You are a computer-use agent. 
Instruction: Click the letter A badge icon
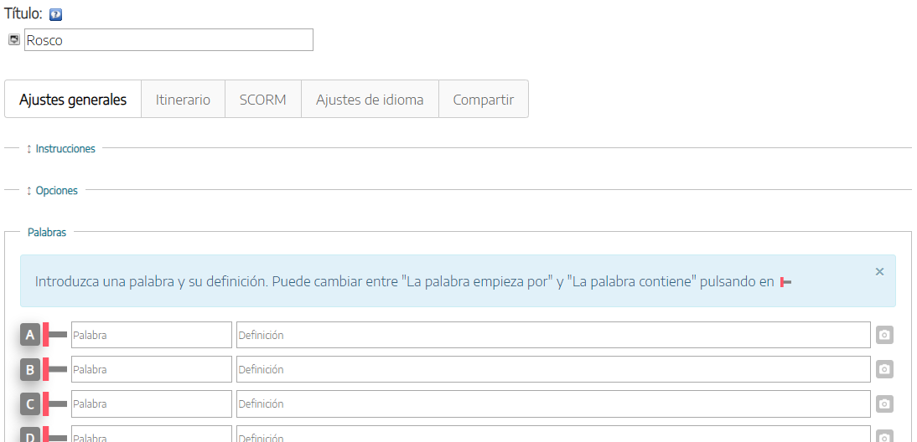click(30, 336)
